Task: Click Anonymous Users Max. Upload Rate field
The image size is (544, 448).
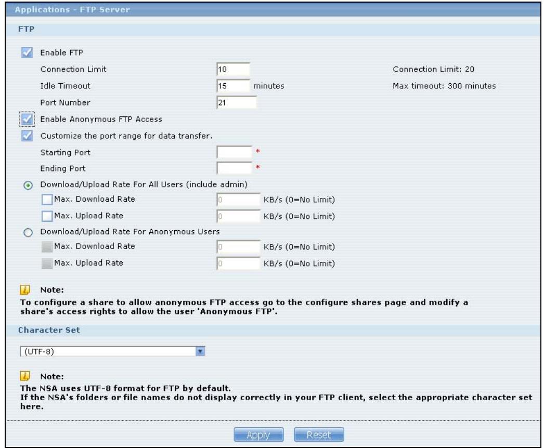Action: [x=238, y=263]
